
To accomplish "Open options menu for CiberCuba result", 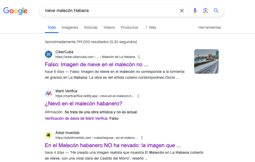I will pos(139,57).
